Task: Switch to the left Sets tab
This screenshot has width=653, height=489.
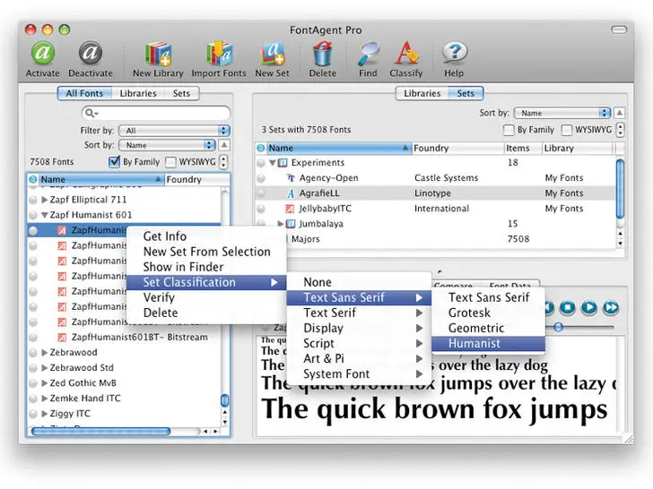Action: point(181,93)
